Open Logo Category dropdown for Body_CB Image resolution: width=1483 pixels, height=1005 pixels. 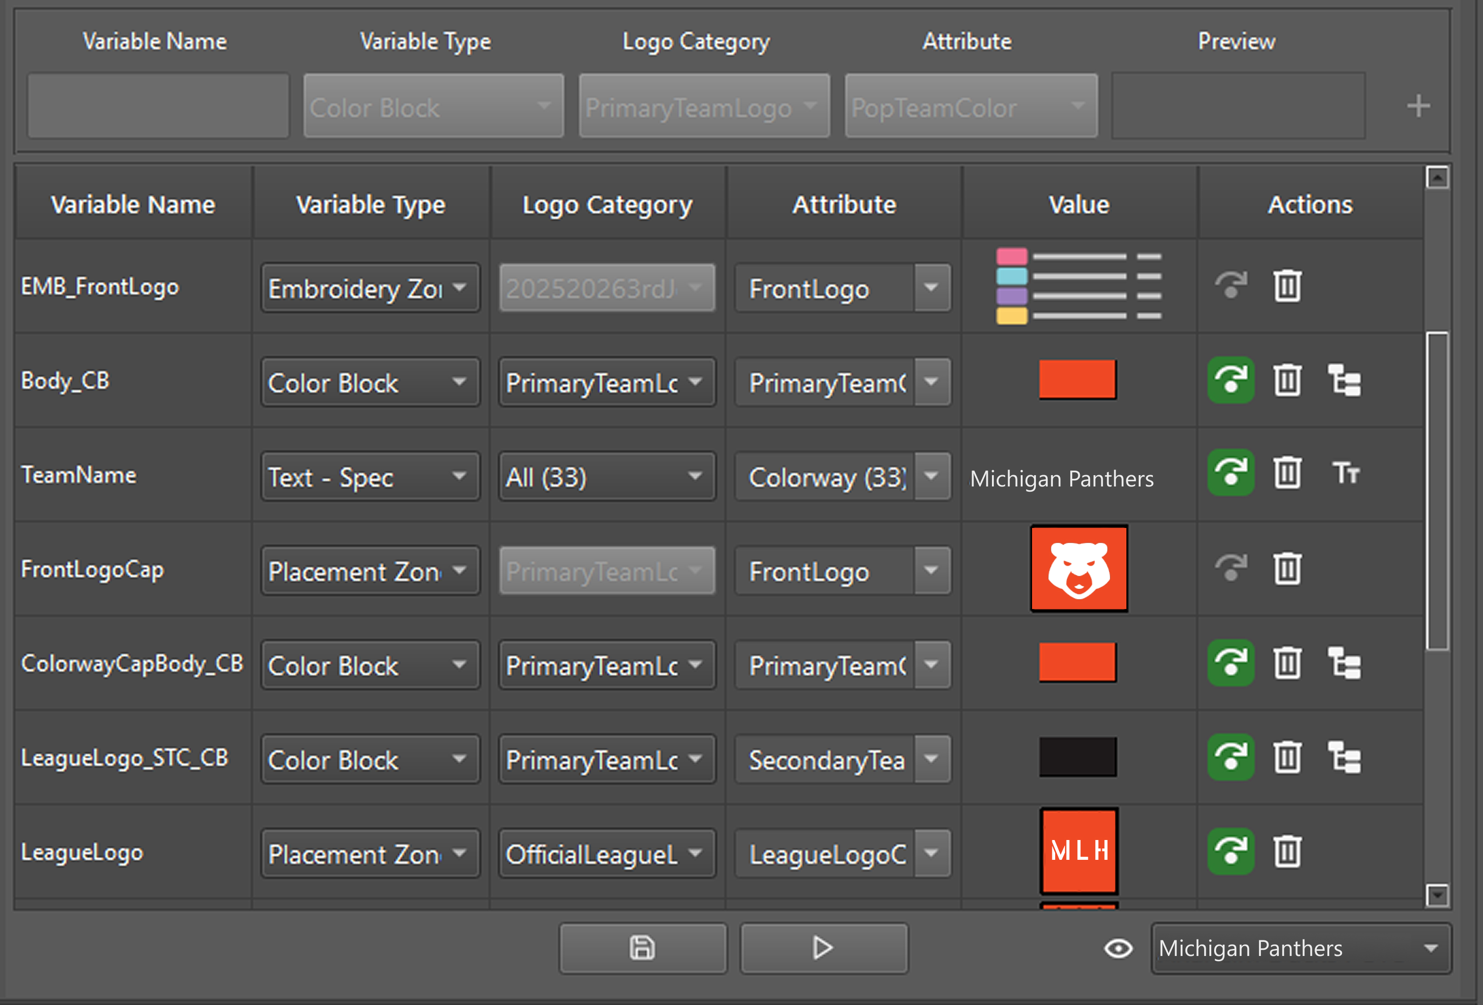(607, 383)
